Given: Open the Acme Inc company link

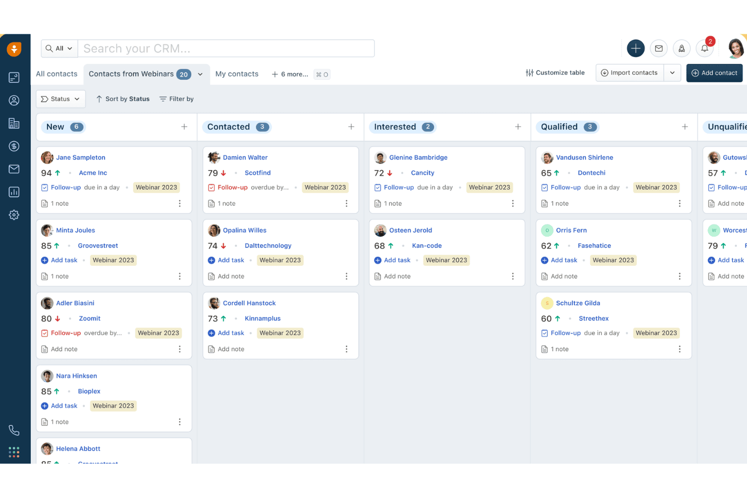Looking at the screenshot, I should point(93,173).
